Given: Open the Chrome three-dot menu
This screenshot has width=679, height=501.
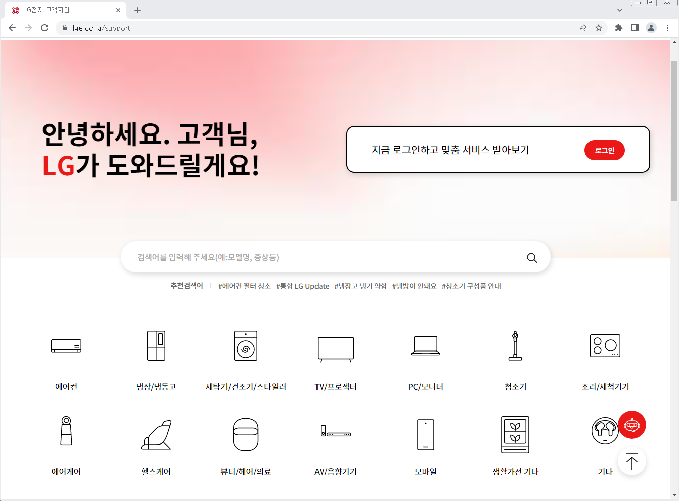Looking at the screenshot, I should (667, 28).
